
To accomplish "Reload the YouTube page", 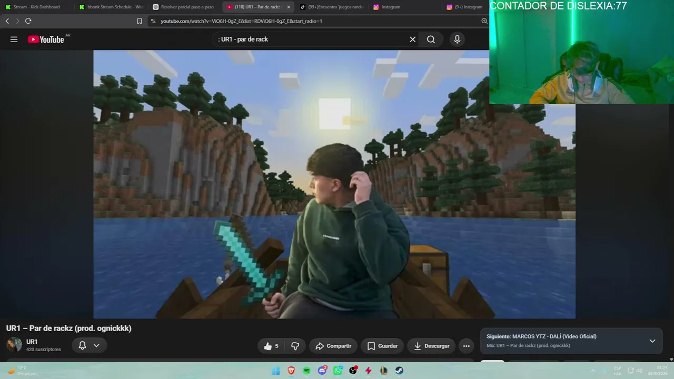I will pyautogui.click(x=28, y=21).
